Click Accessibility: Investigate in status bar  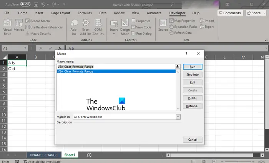click(x=42, y=161)
